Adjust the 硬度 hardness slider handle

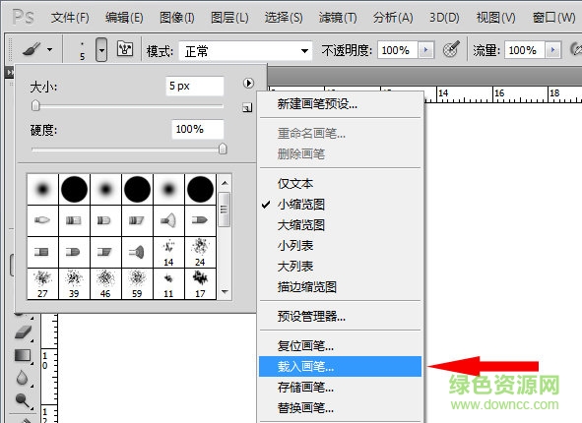tap(223, 149)
